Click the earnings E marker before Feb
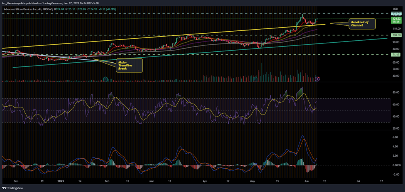The image size is (405, 192). click(x=105, y=79)
